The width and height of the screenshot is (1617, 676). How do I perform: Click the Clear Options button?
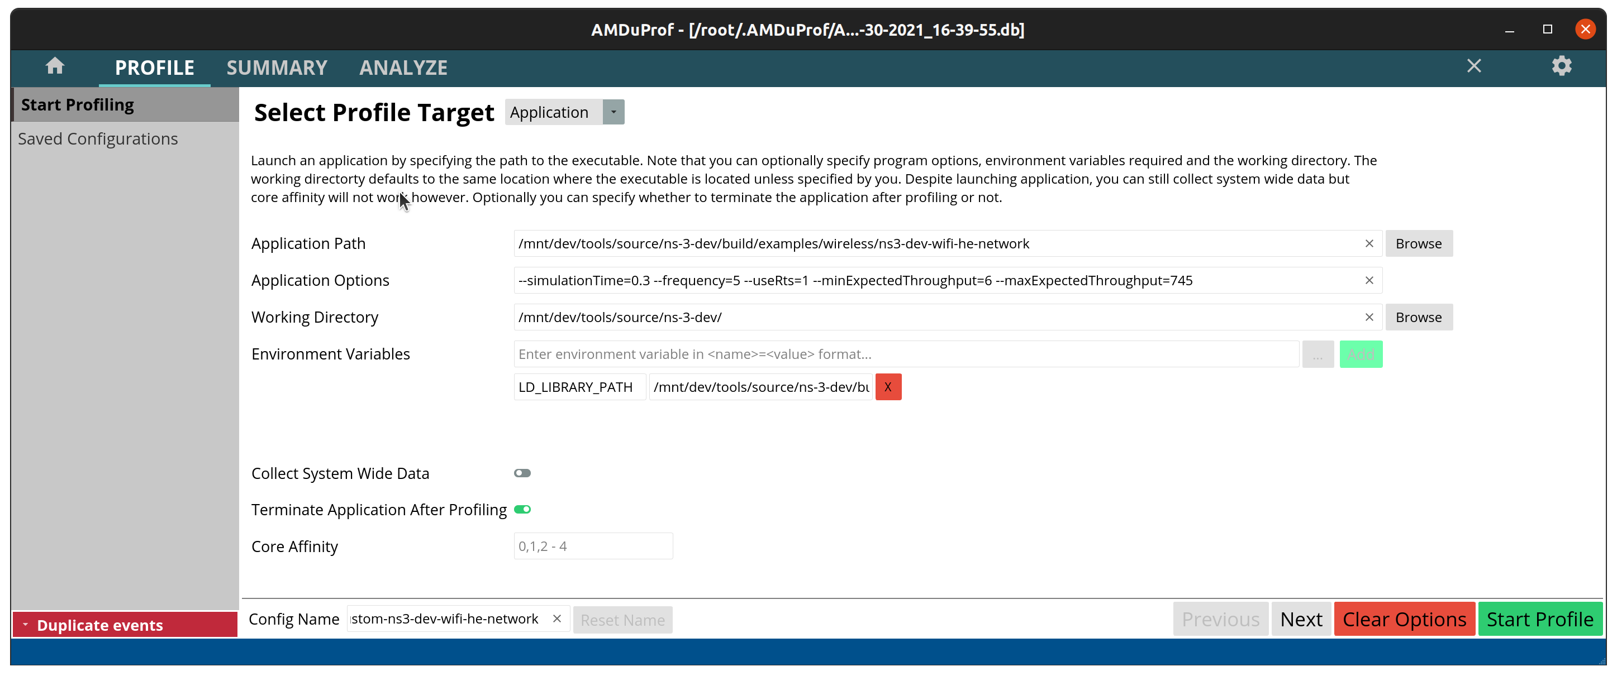pyautogui.click(x=1405, y=619)
